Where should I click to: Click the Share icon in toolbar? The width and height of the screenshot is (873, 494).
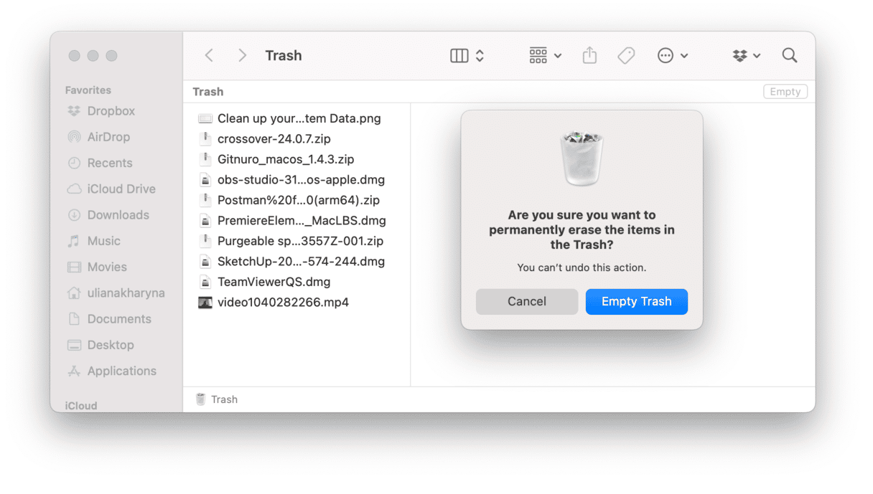click(x=589, y=56)
